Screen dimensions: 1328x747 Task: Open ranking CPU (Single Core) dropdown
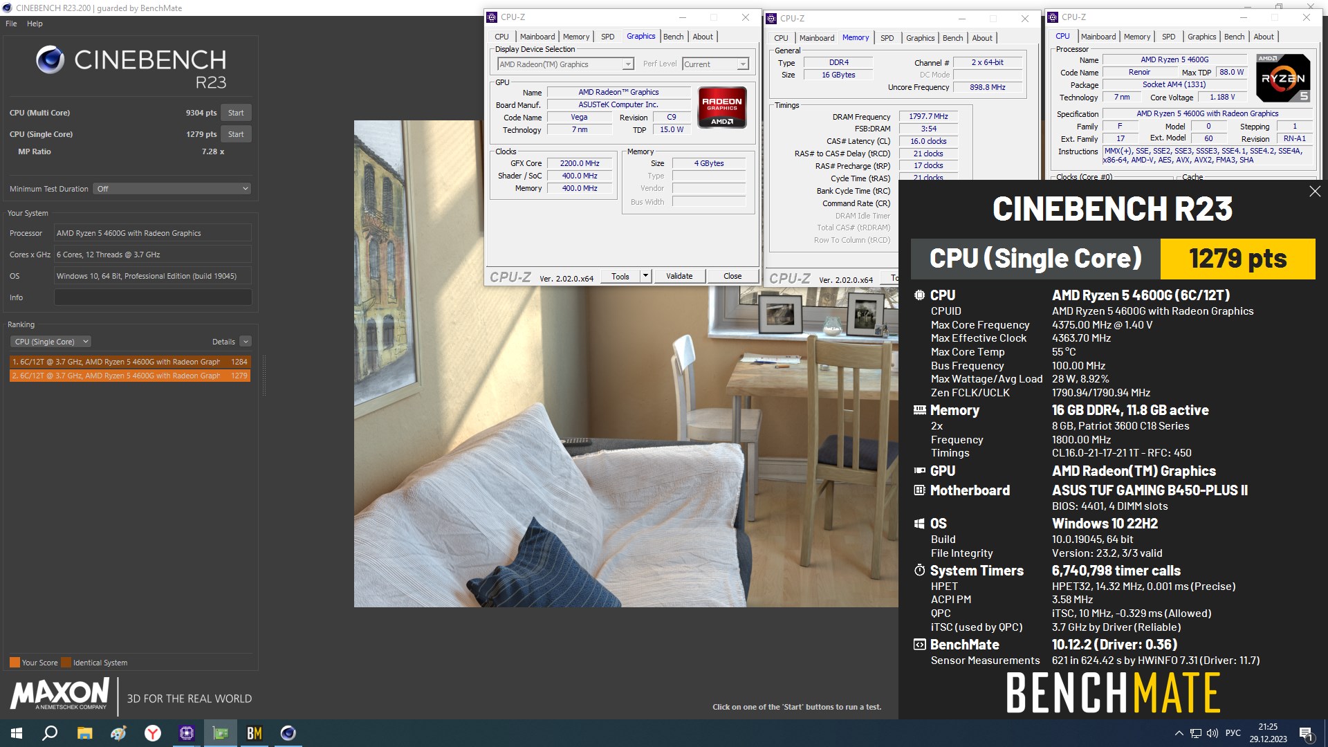(50, 342)
